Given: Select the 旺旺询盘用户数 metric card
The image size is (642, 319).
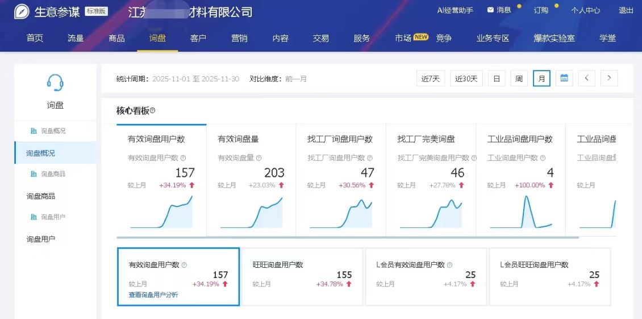Looking at the screenshot, I should (302, 276).
